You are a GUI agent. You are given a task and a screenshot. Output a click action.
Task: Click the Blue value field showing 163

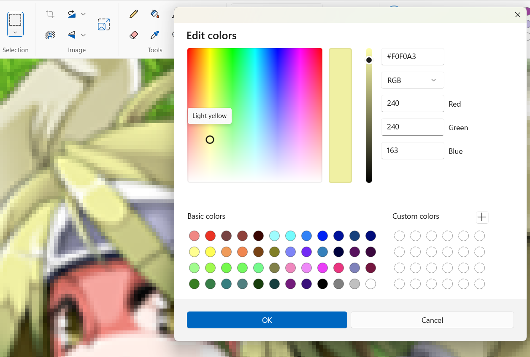(x=412, y=150)
